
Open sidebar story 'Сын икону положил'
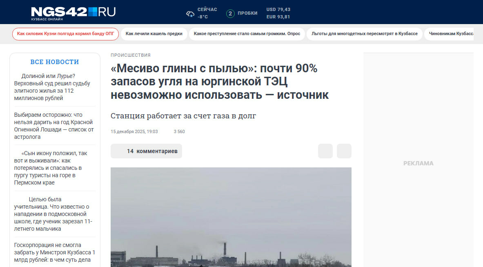pos(51,168)
